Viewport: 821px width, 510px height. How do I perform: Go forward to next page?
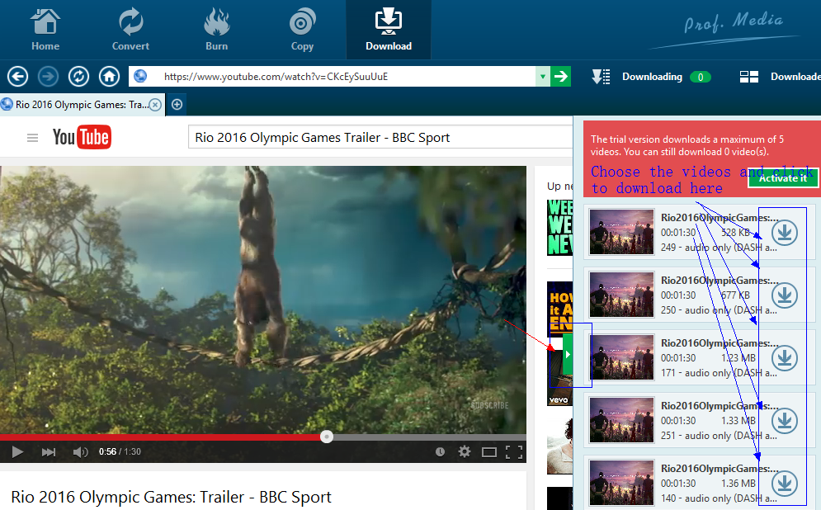coord(48,77)
